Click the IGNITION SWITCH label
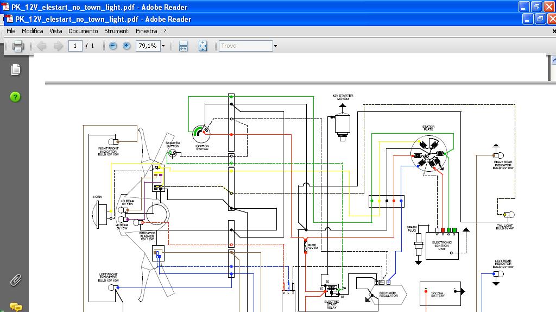 coord(202,148)
